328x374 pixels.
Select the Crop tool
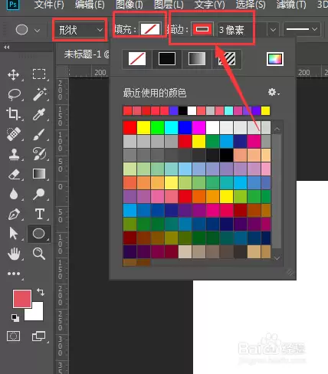[13, 114]
